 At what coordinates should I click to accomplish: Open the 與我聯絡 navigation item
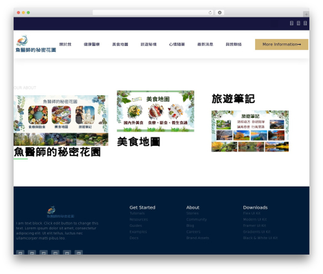tap(234, 44)
